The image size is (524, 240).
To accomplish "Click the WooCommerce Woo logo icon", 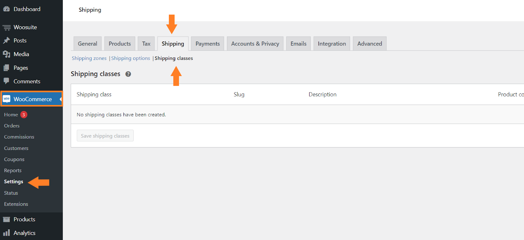I will [7, 99].
